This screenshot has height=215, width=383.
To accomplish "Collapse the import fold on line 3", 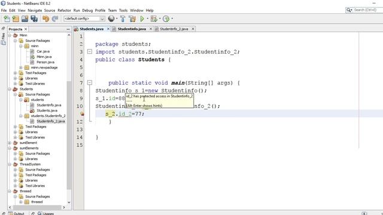I will tap(90, 52).
